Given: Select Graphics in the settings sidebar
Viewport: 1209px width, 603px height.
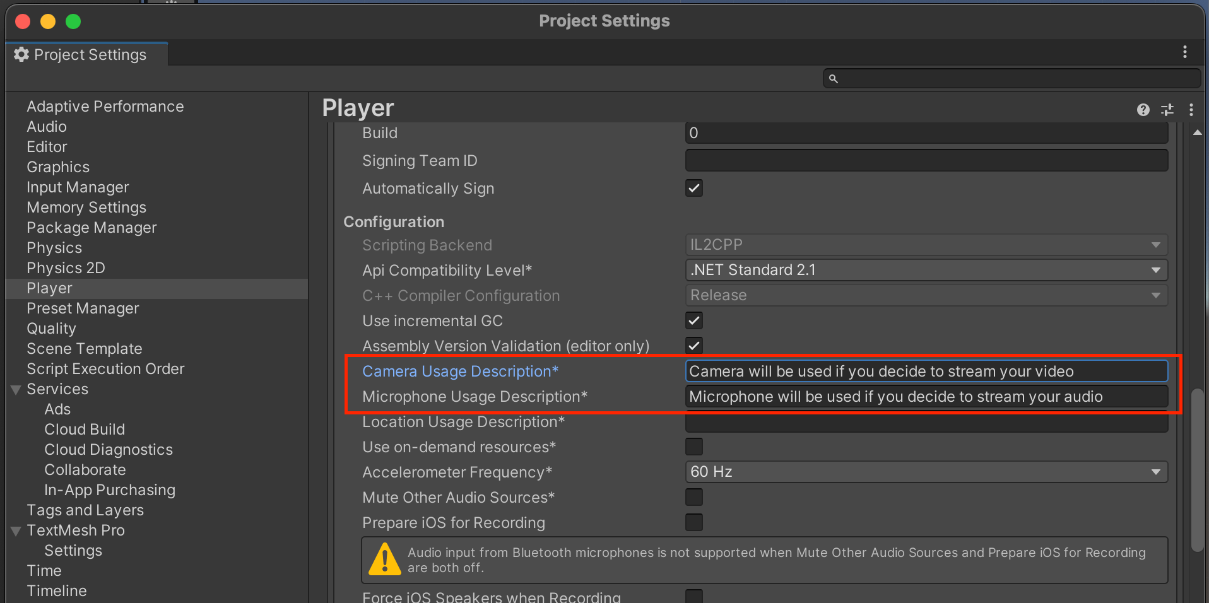Looking at the screenshot, I should pos(57,167).
